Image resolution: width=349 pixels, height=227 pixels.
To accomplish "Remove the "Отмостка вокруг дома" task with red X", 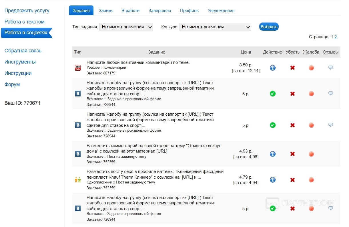I will [x=292, y=154].
